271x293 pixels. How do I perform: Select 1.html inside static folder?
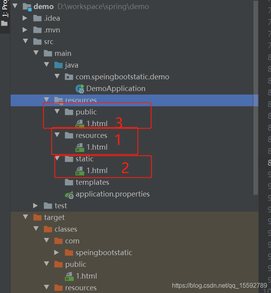point(97,171)
